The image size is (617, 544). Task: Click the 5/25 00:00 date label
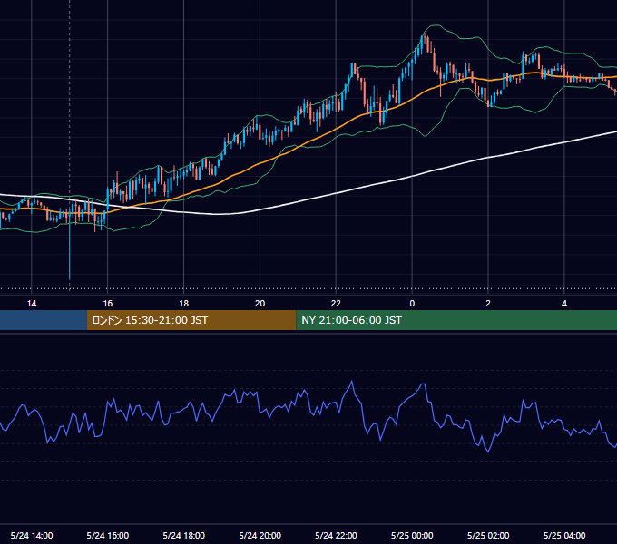coord(412,535)
